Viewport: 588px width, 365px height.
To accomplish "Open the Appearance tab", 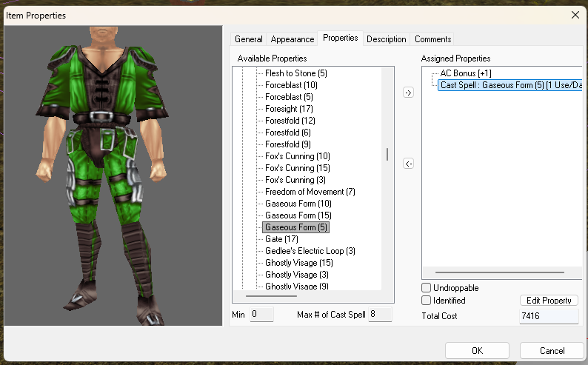I will (292, 39).
